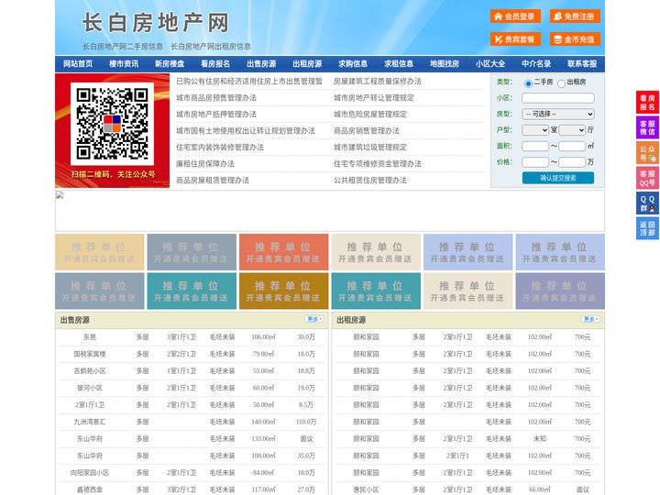Click the golden-brown 推荐单位 tile
The height and width of the screenshot is (495, 660).
[x=283, y=291]
